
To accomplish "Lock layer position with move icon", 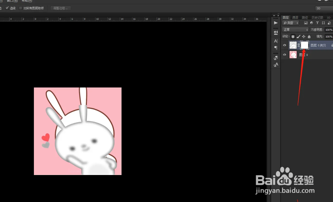I will click(x=304, y=37).
